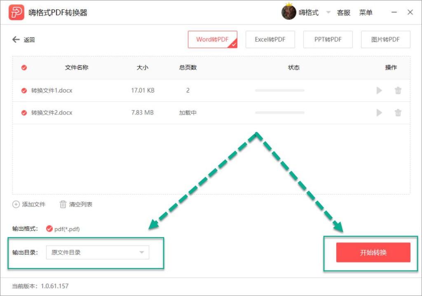The image size is (422, 296).
Task: Click the 添加文件 plus icon
Action: click(x=16, y=204)
